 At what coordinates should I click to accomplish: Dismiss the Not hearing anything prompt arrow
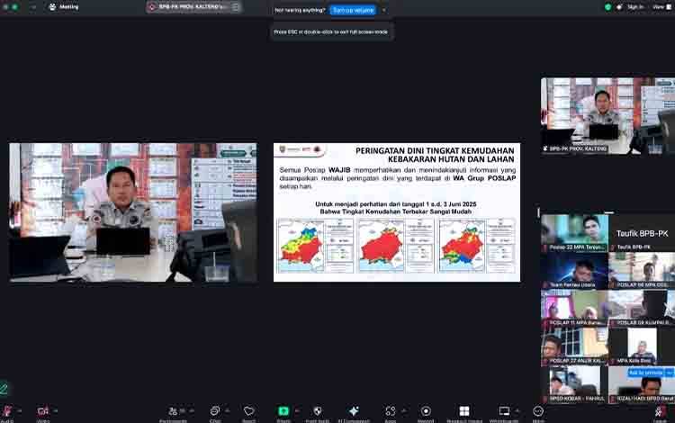[384, 10]
